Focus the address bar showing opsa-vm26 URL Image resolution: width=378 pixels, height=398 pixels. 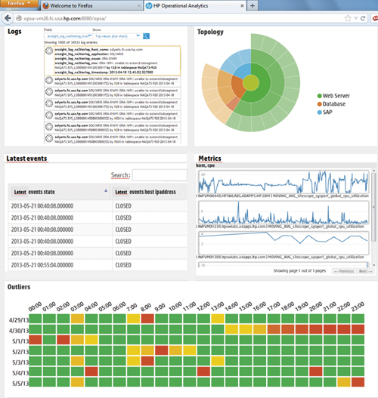[x=178, y=18]
